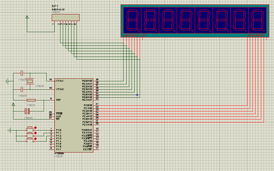Click the second digit of the 7-segment display
The width and height of the screenshot is (274, 171).
pos(150,20)
